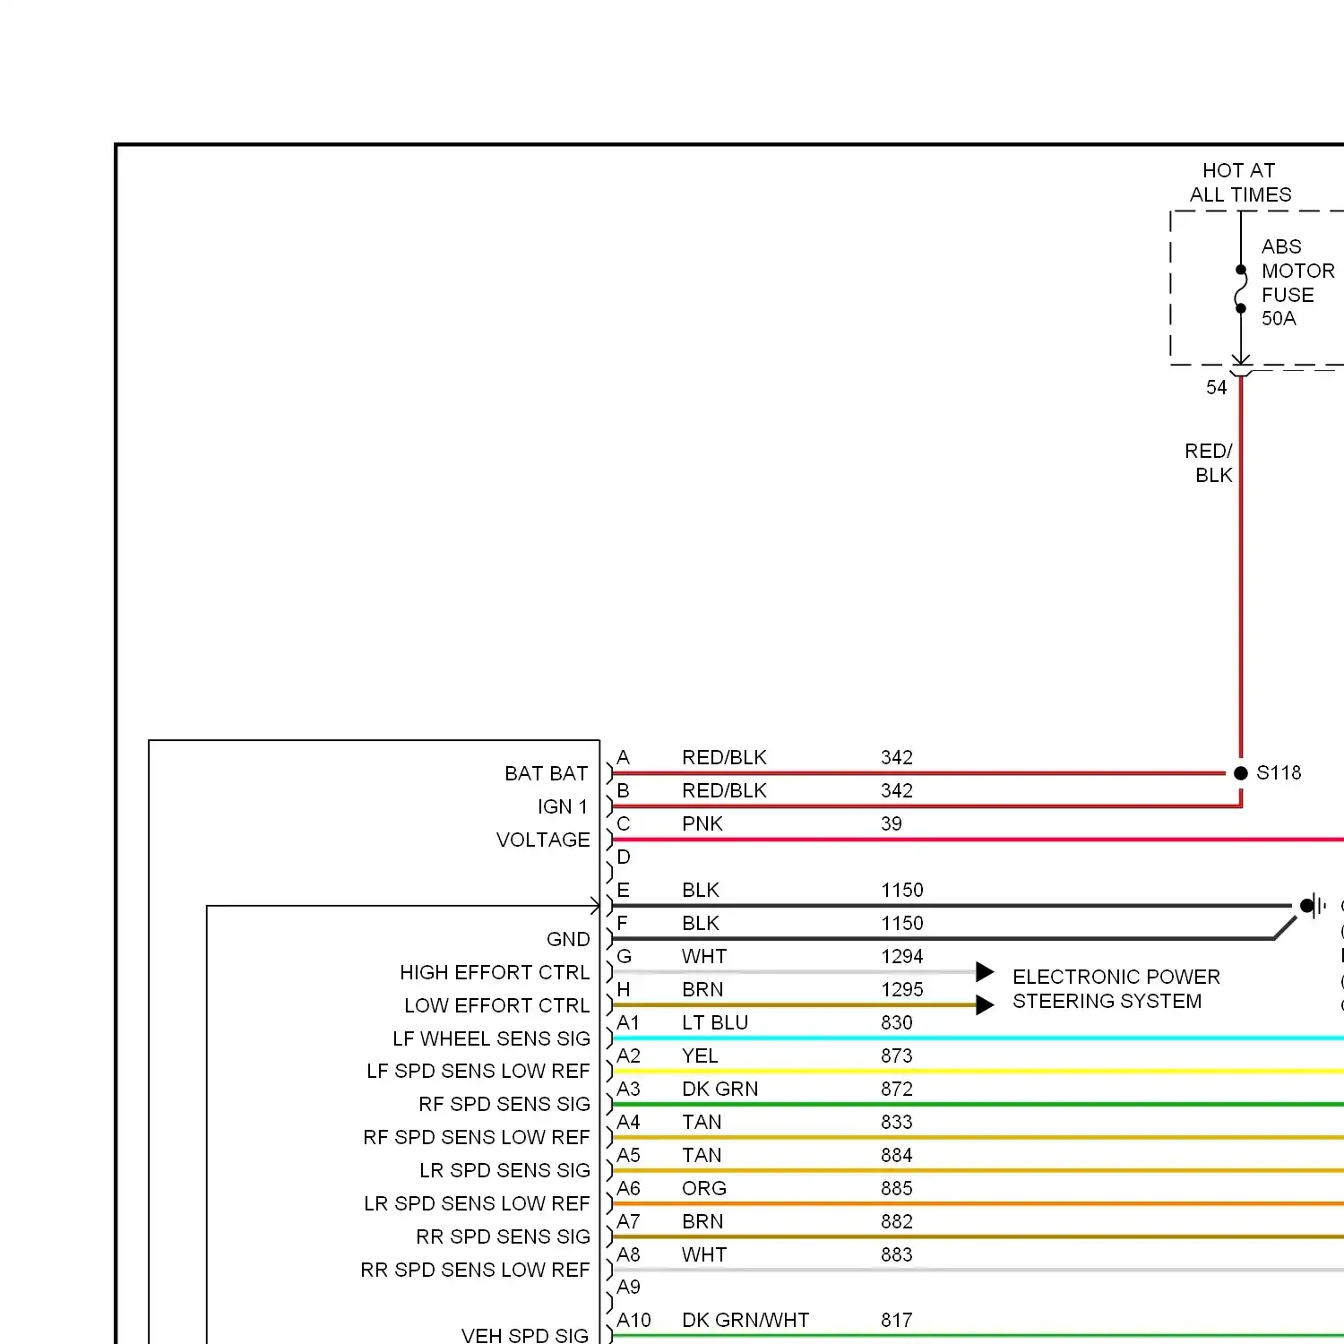The width and height of the screenshot is (1344, 1344).
Task: Click connector pin label "D"
Action: click(x=624, y=857)
